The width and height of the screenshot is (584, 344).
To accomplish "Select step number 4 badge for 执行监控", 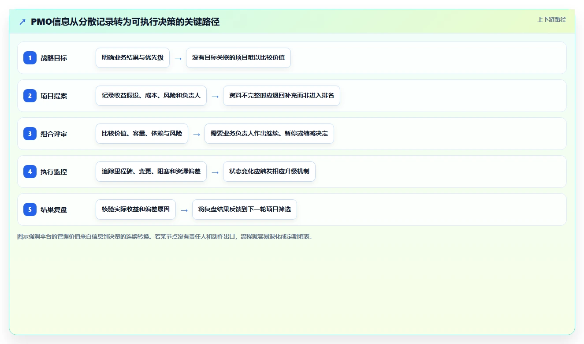I will (30, 172).
